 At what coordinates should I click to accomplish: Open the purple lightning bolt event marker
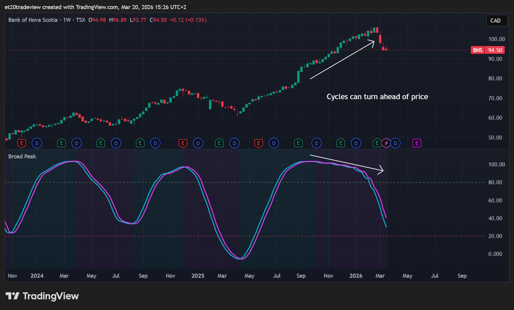(x=386, y=143)
